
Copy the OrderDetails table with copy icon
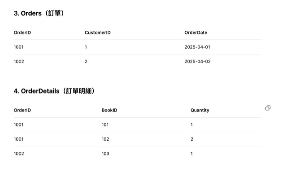pyautogui.click(x=268, y=108)
